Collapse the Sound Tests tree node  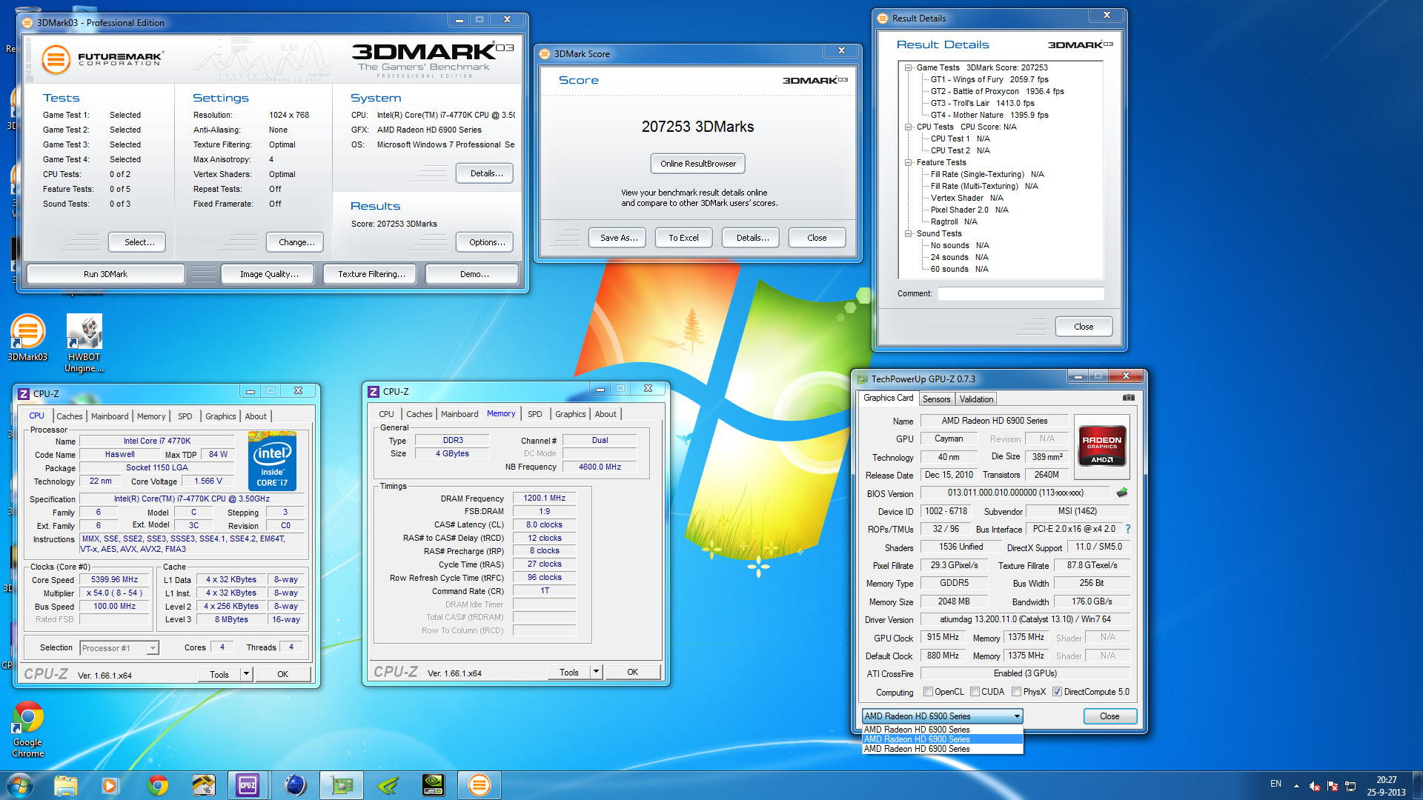(908, 233)
